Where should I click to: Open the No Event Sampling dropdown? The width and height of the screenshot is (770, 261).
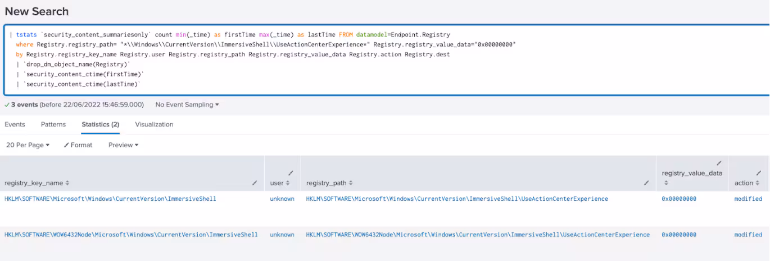pos(187,105)
